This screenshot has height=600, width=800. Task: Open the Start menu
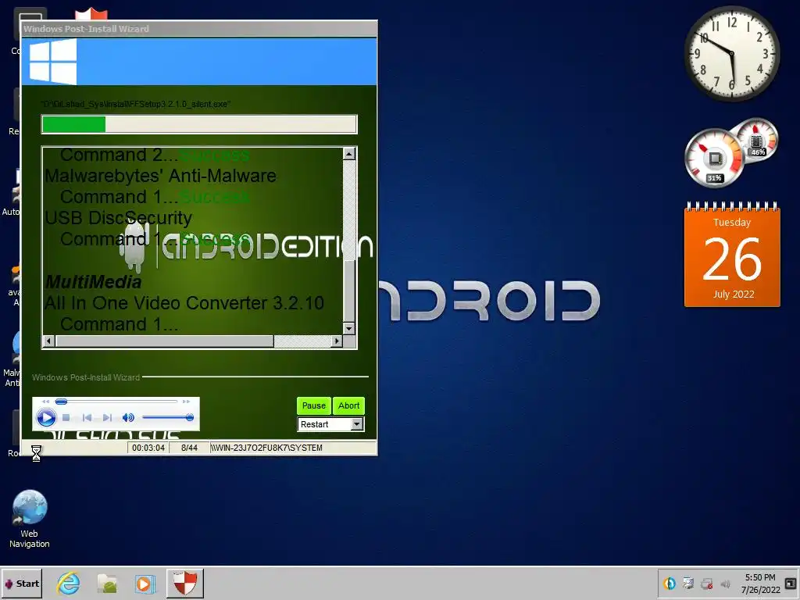point(21,584)
